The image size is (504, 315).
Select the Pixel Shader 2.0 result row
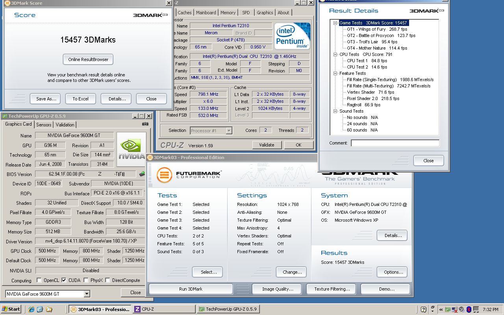[373, 98]
